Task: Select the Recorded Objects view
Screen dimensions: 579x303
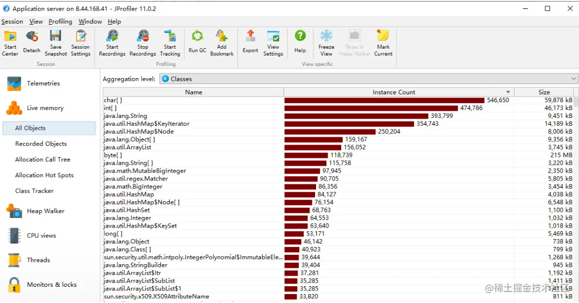Action: [41, 144]
